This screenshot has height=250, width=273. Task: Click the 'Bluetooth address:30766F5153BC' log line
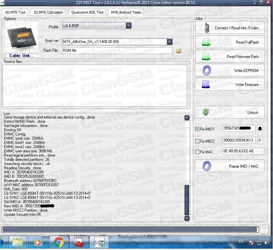pos(30,181)
